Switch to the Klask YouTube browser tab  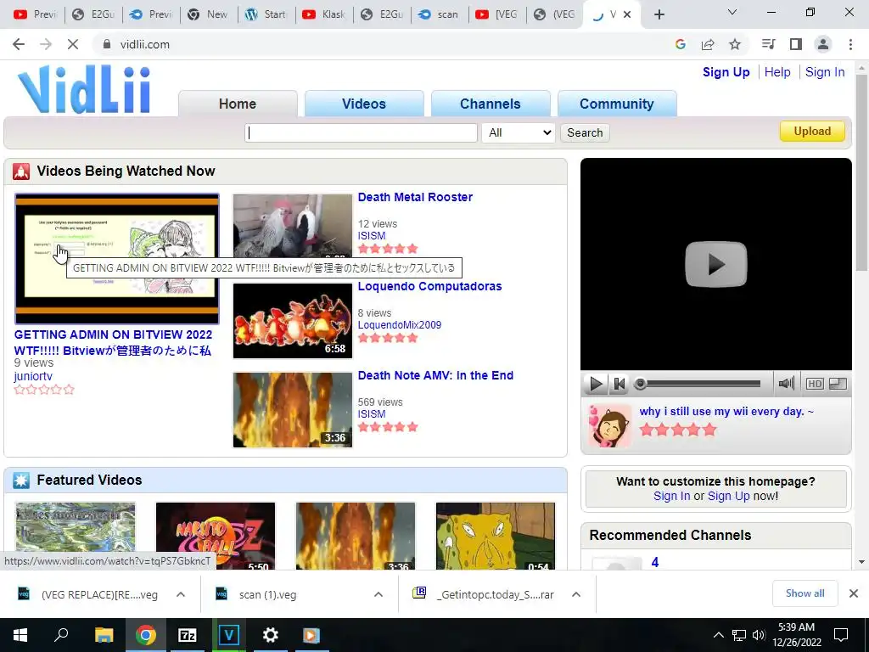click(x=323, y=14)
